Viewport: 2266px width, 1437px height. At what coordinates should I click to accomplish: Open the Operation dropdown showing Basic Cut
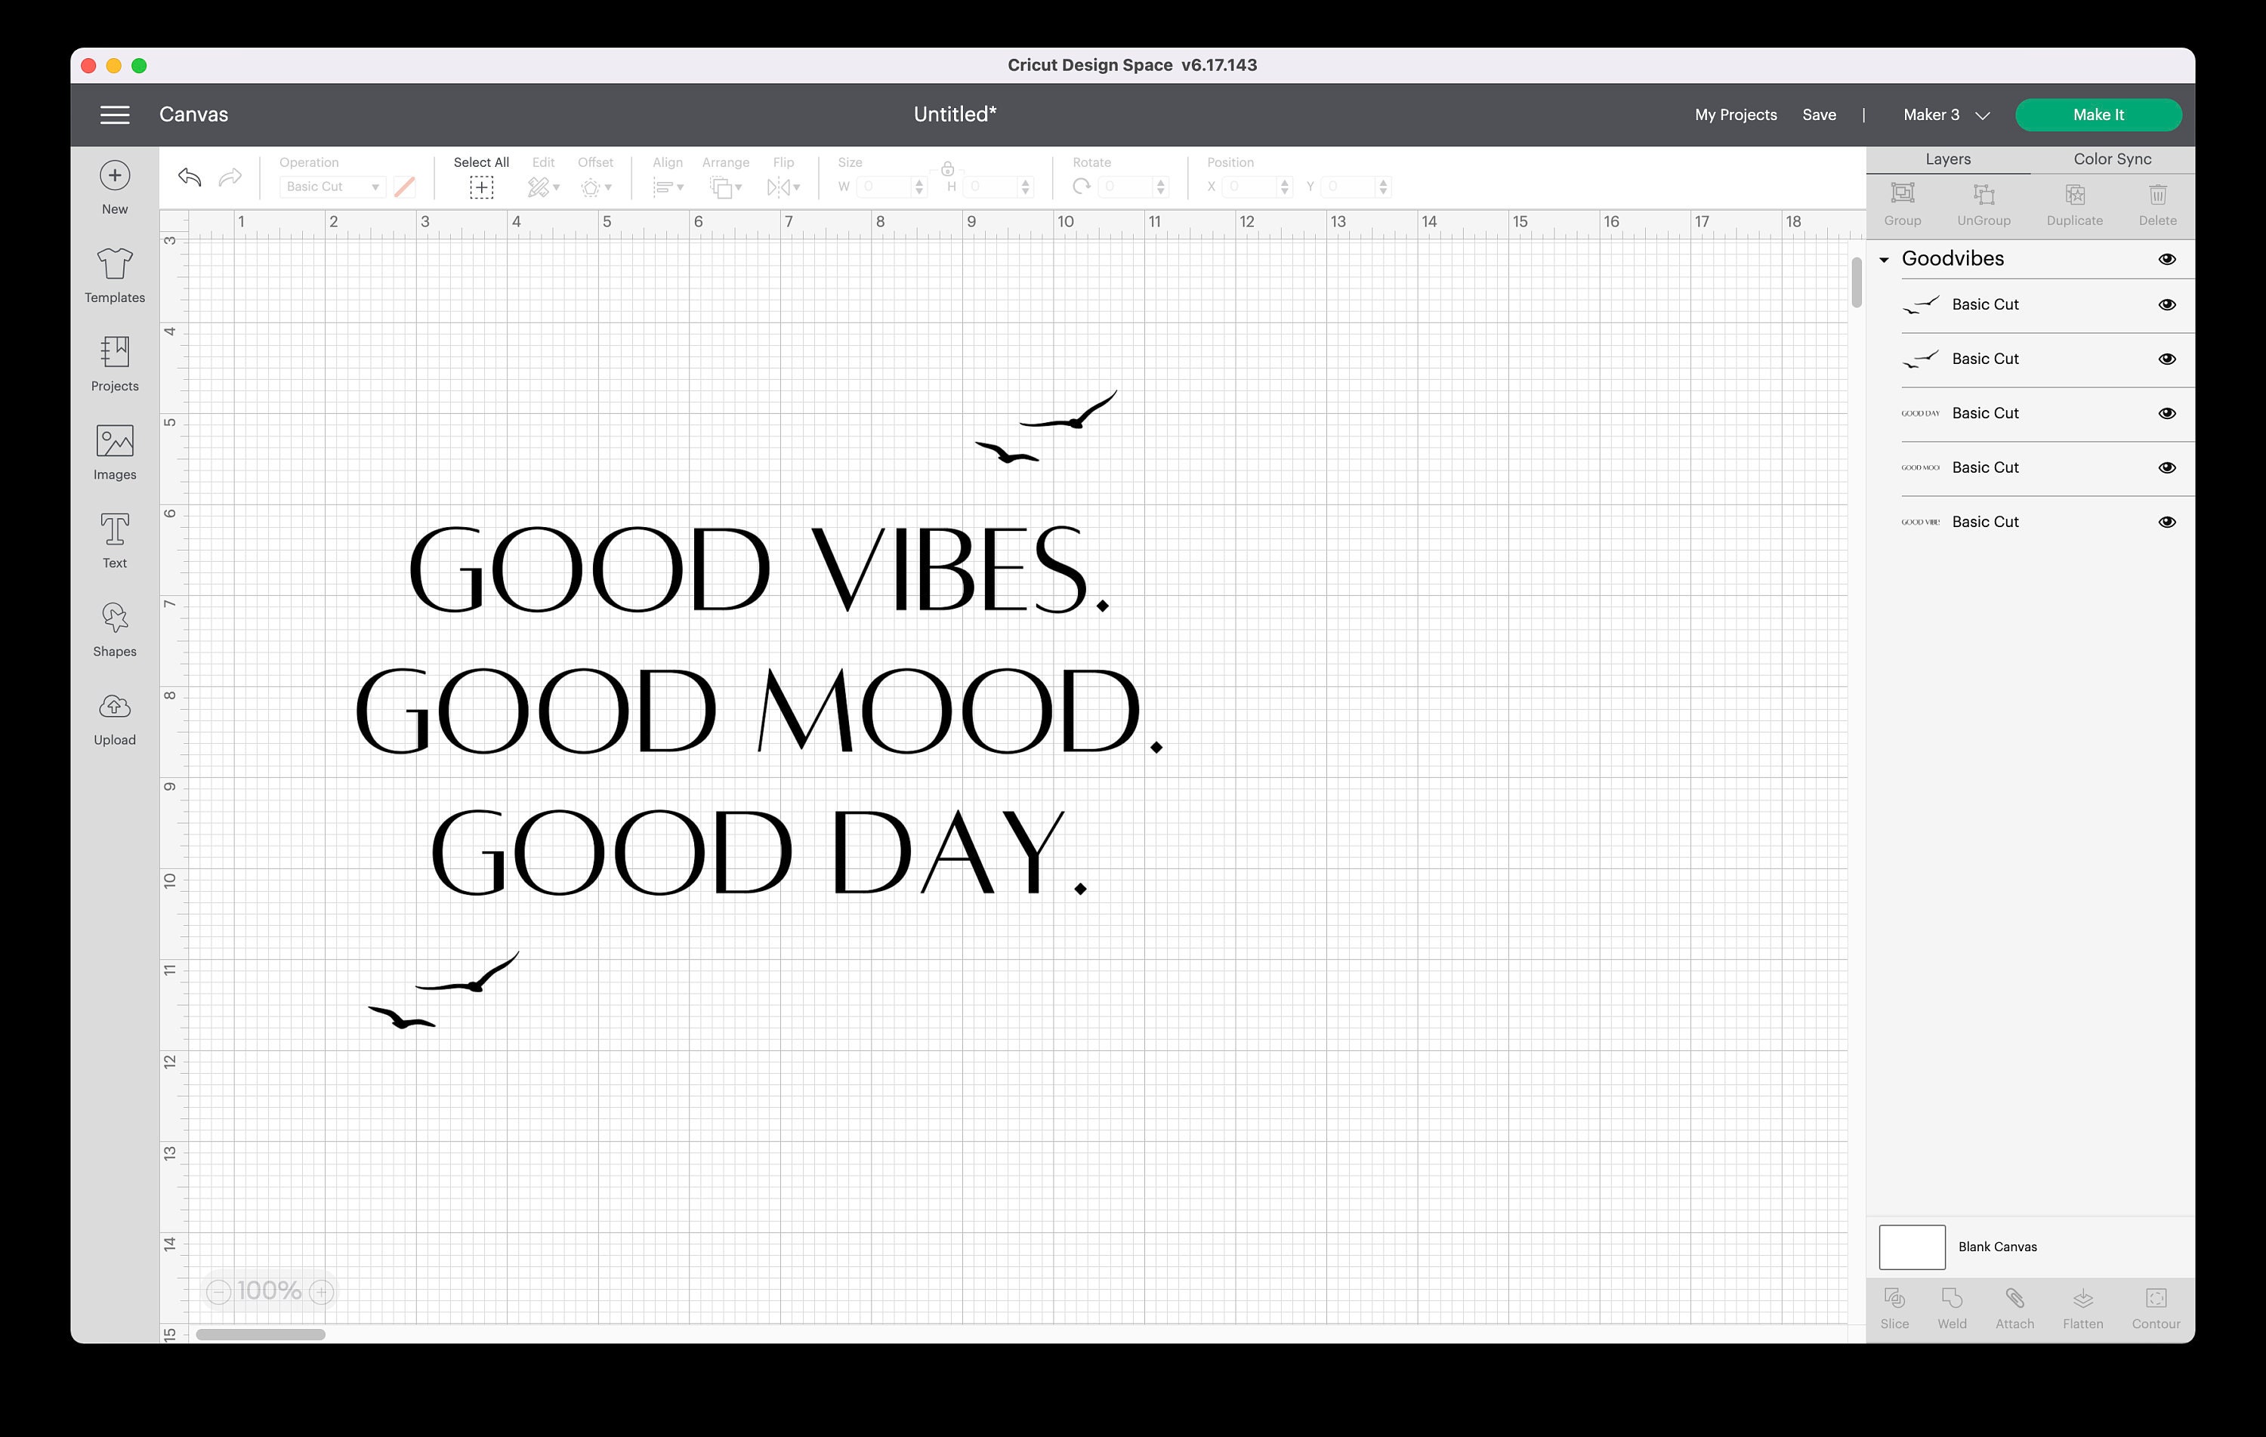click(332, 187)
